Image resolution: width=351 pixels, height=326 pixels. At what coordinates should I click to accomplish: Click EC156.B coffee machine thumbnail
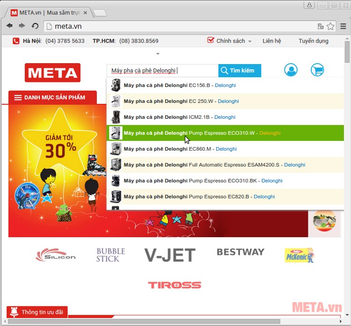[x=116, y=85]
